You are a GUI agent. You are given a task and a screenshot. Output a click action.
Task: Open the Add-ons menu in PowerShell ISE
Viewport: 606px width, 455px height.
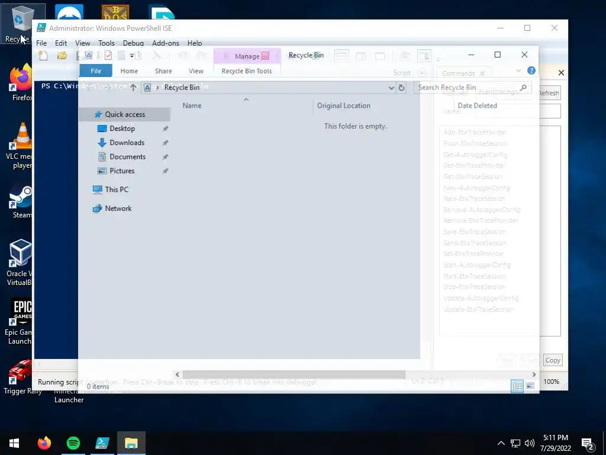tap(166, 43)
